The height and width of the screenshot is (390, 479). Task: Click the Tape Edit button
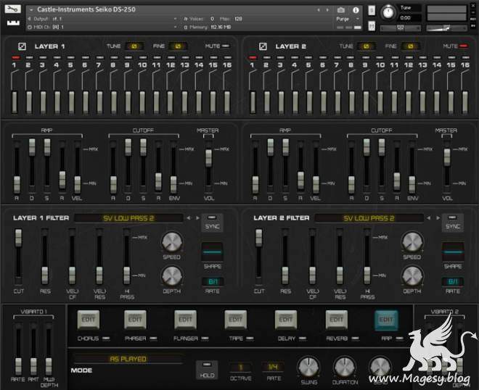point(235,320)
